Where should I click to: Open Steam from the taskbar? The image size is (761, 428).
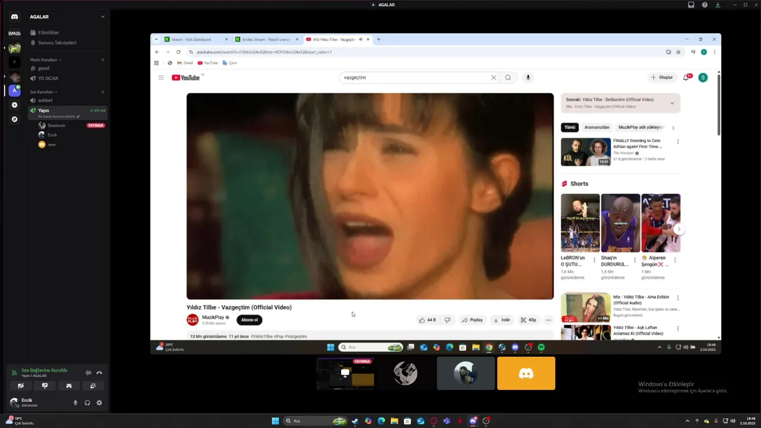[x=355, y=421]
